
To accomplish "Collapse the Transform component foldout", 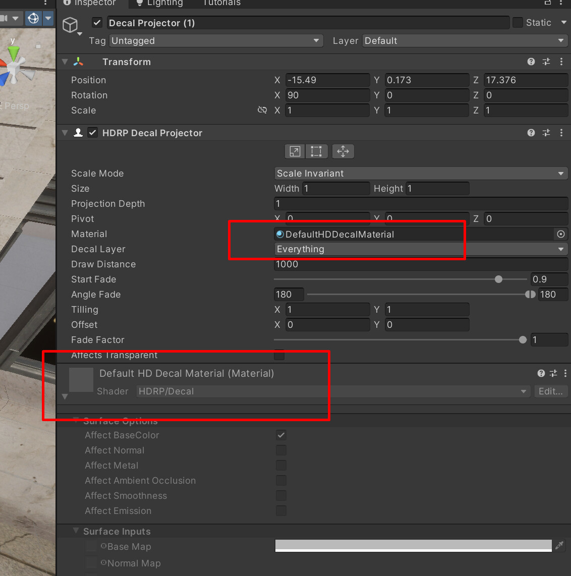I will point(65,62).
